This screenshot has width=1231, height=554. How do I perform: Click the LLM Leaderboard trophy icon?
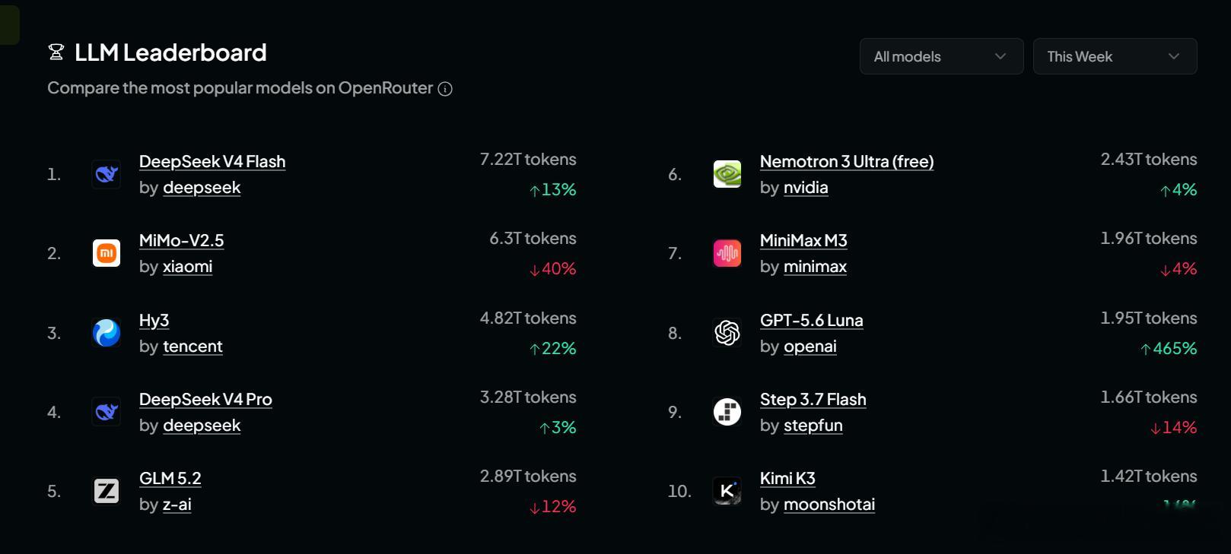click(56, 52)
